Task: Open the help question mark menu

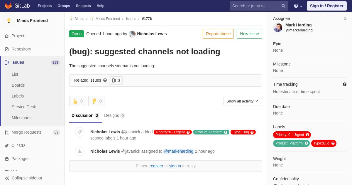Action: [x=298, y=6]
